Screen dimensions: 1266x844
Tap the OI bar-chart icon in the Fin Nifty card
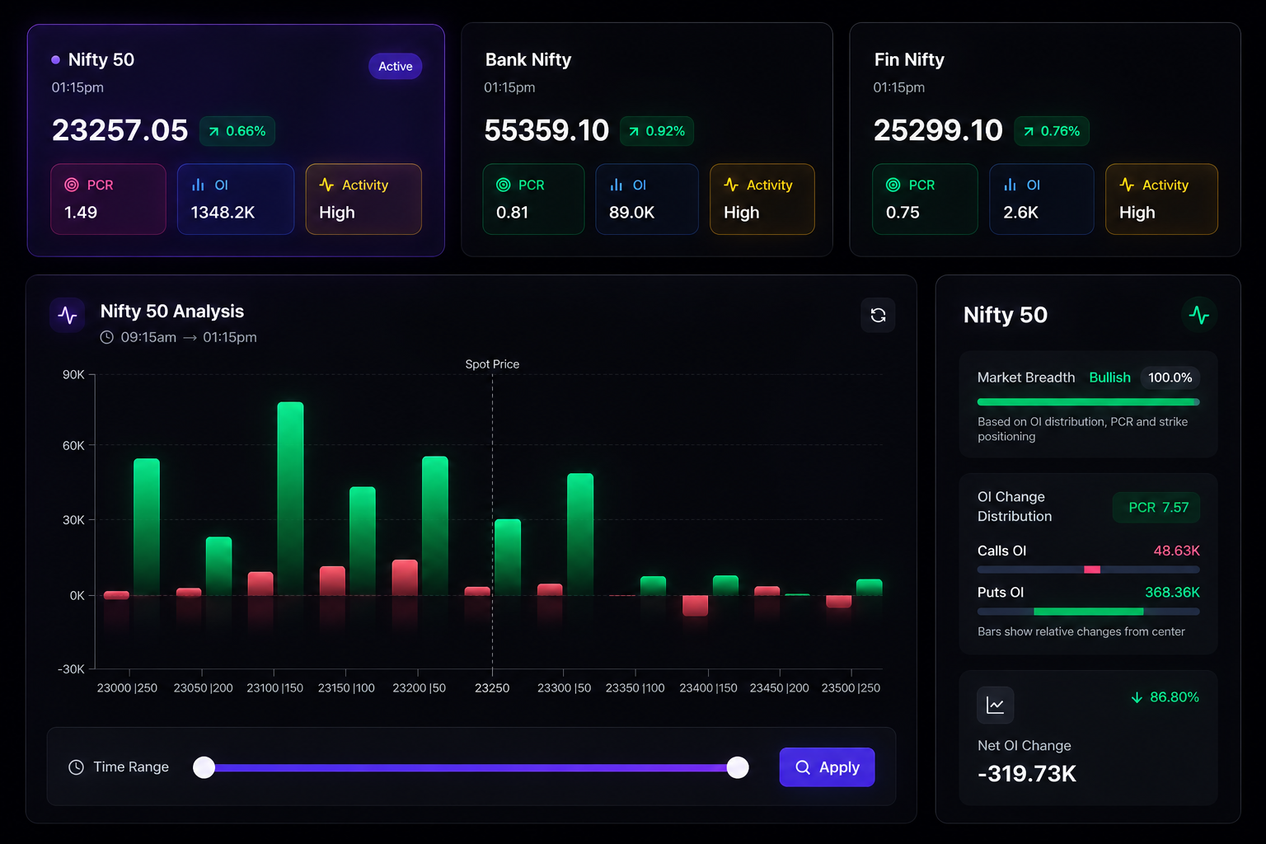tap(1010, 185)
